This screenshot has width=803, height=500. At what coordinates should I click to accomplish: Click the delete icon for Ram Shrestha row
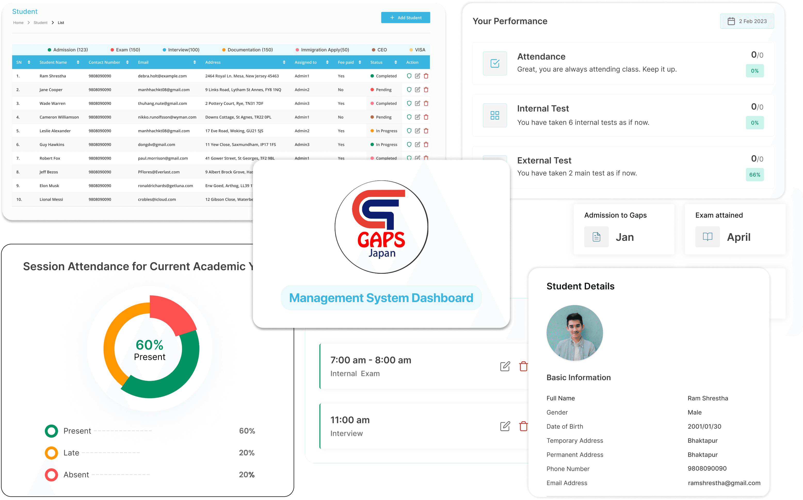(x=426, y=76)
